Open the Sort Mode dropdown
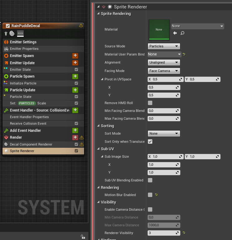This screenshot has height=240, width=232. (x=164, y=133)
